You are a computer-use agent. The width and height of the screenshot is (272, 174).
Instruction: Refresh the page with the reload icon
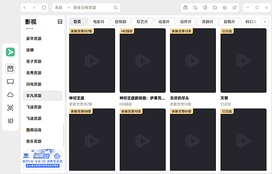44,8
